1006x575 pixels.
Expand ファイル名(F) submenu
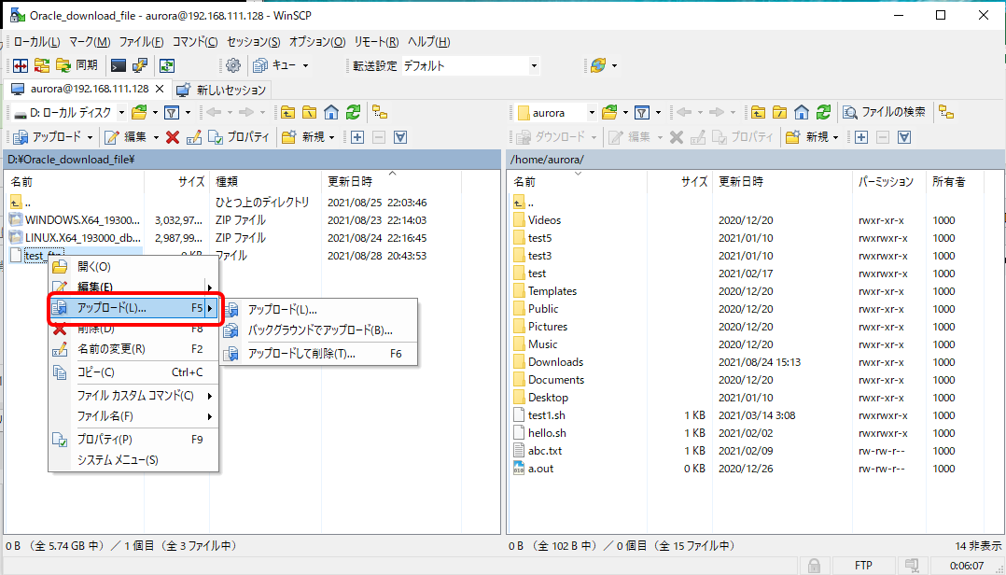(x=134, y=416)
